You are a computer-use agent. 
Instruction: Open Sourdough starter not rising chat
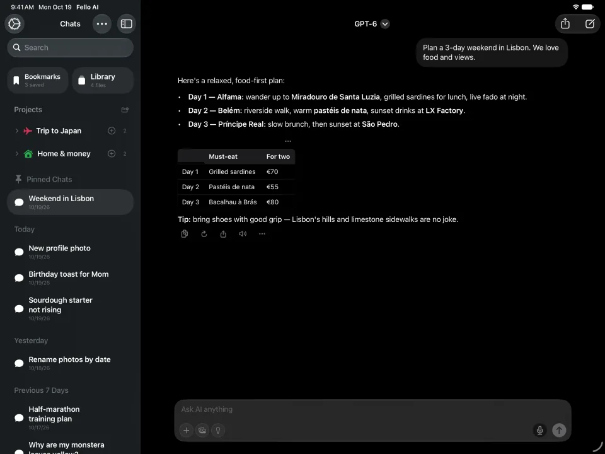(x=70, y=308)
